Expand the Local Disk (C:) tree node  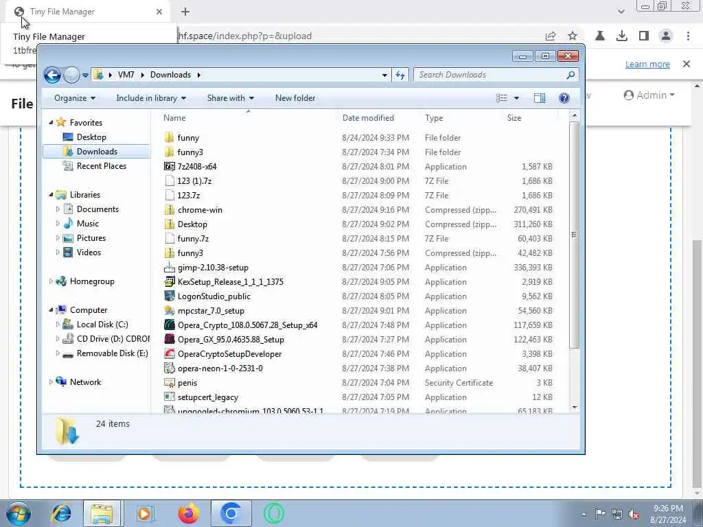point(58,325)
